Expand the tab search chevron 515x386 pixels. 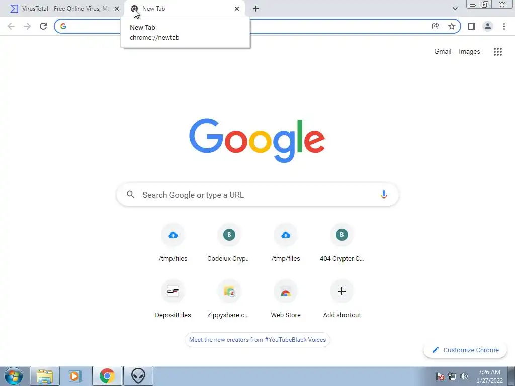coord(455,9)
